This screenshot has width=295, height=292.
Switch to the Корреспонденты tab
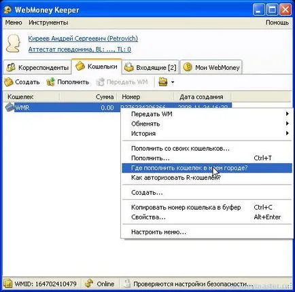click(x=37, y=67)
